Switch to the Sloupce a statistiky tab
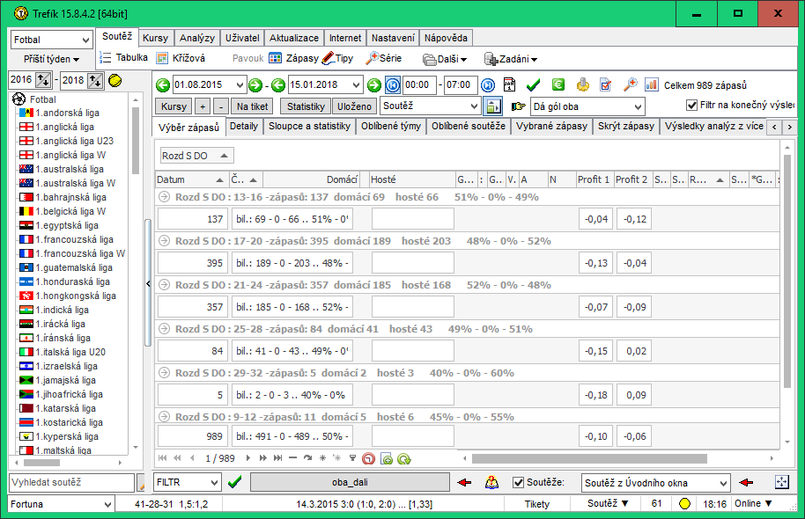 click(309, 126)
